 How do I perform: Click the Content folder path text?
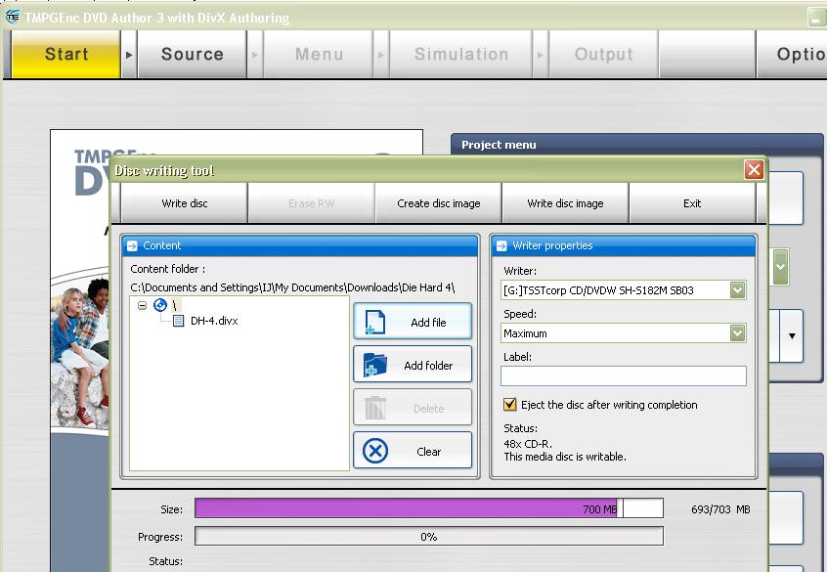pyautogui.click(x=292, y=287)
